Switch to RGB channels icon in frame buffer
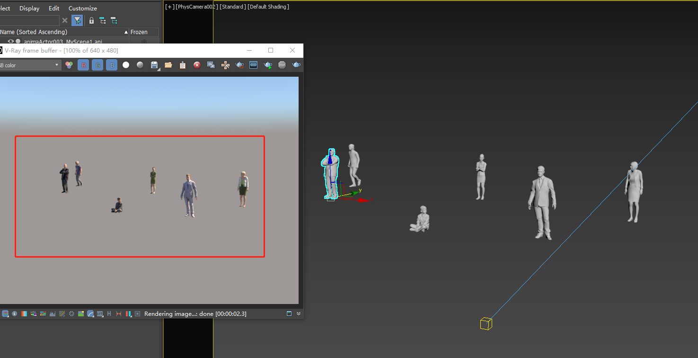 pos(69,65)
